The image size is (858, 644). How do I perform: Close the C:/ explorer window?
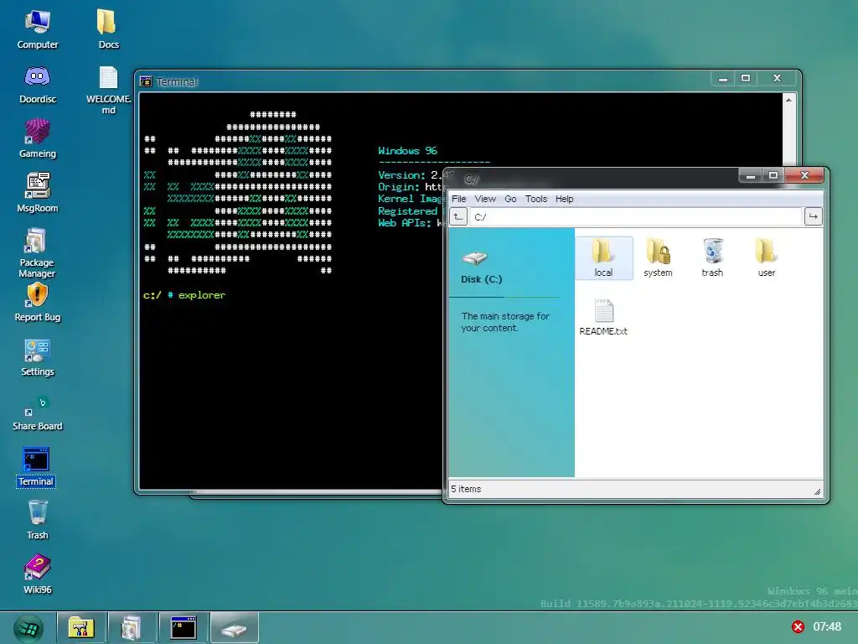[x=804, y=175]
